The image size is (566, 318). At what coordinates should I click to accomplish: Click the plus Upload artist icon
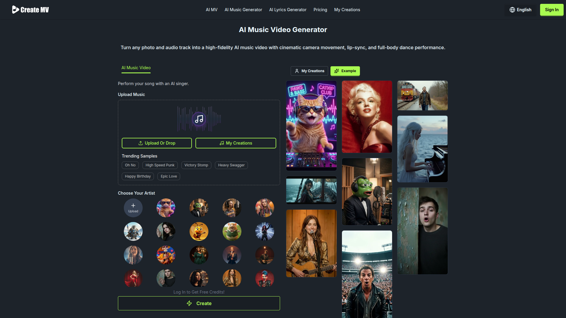(x=133, y=208)
